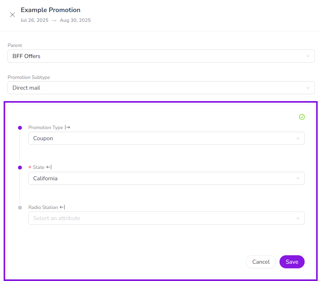Click the start date Jul 26, 2025

tap(34, 20)
